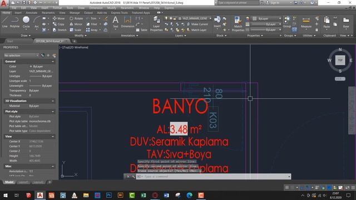Open the YAZI_MIMARI_GENE layer dropdown
The width and height of the screenshot is (356, 200).
195,18
